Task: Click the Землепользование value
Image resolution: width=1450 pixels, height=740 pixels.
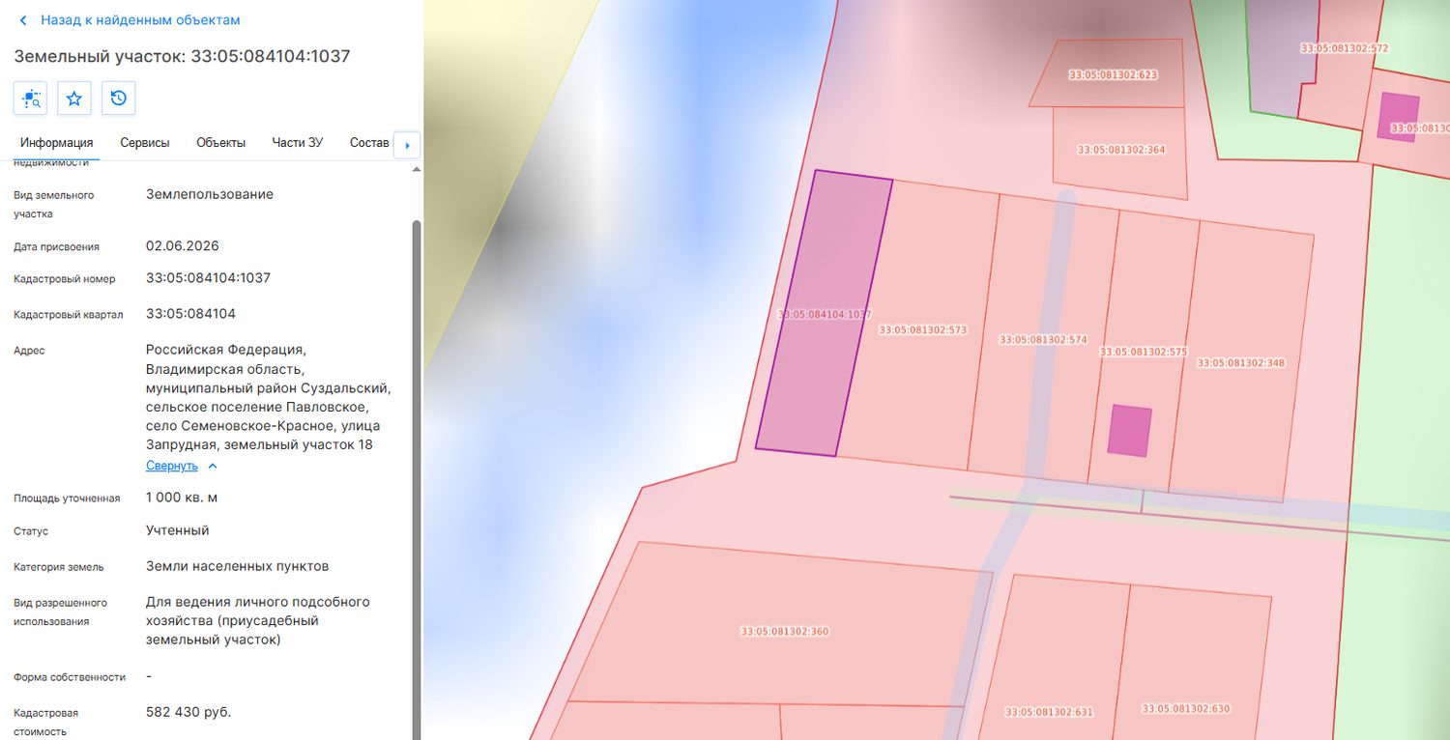Action: pyautogui.click(x=210, y=194)
